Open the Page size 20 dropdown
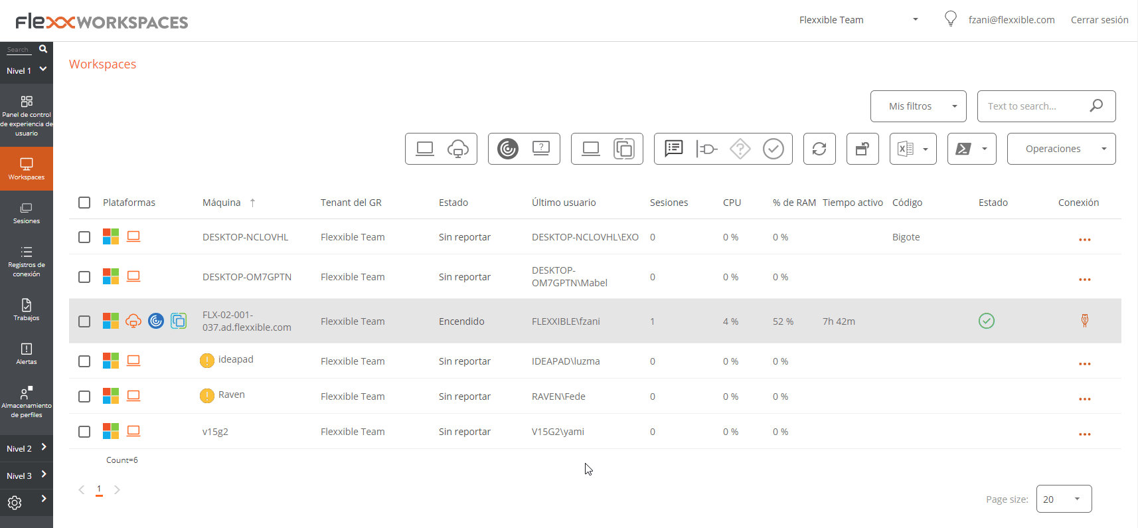The width and height of the screenshot is (1138, 528). point(1064,499)
